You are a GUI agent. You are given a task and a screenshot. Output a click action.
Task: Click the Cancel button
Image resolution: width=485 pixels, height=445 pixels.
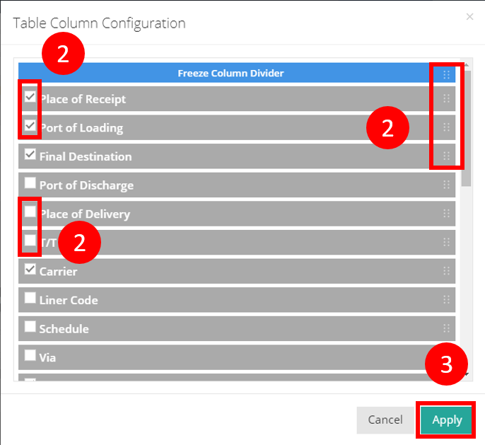pyautogui.click(x=385, y=420)
